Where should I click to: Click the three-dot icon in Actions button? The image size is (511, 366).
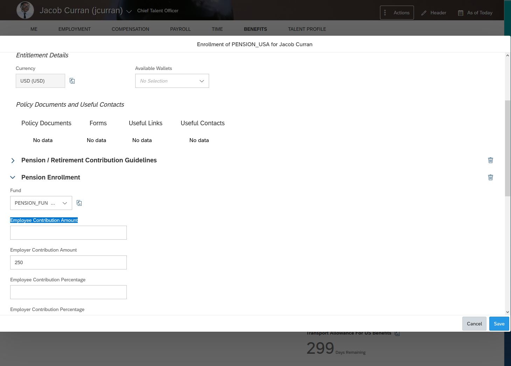pyautogui.click(x=385, y=13)
